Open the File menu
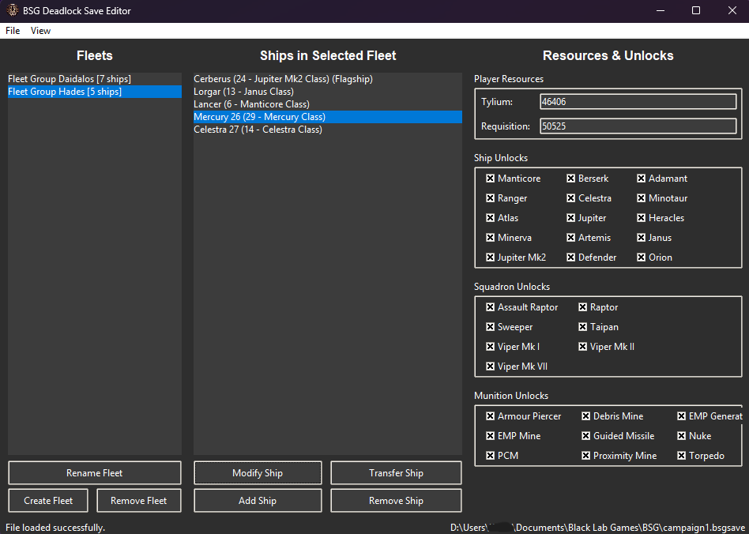The width and height of the screenshot is (749, 534). coord(13,31)
